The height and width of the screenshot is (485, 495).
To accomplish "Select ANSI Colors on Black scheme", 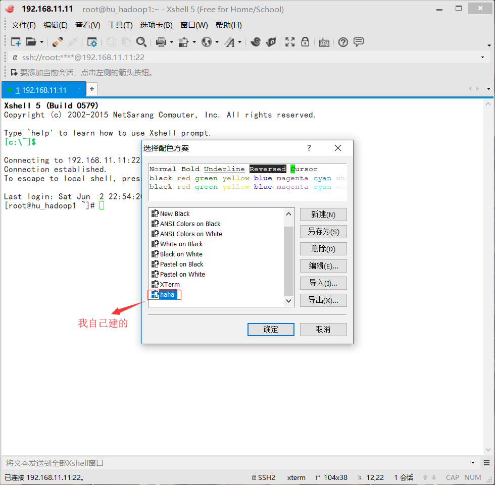I will pos(186,224).
